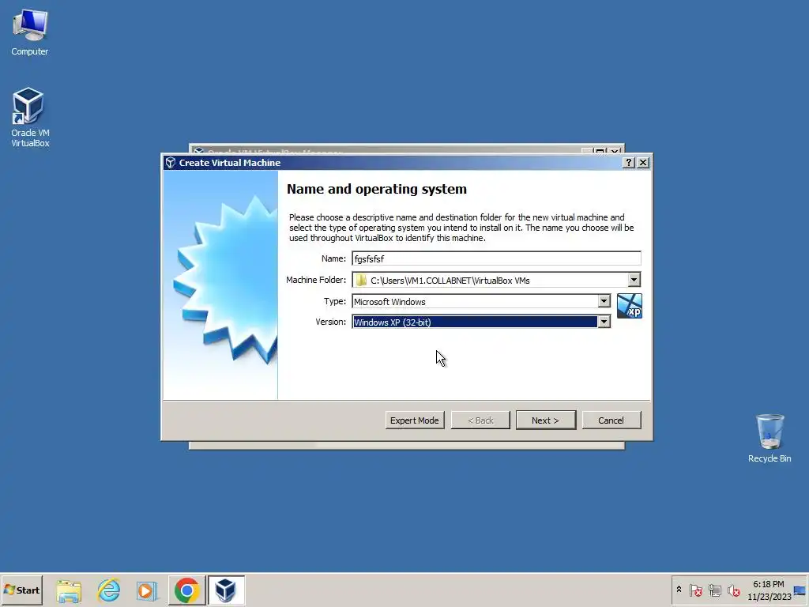Screen dimensions: 809x607
Task: Click the Type field showing Microsoft Windows
Action: tap(481, 301)
